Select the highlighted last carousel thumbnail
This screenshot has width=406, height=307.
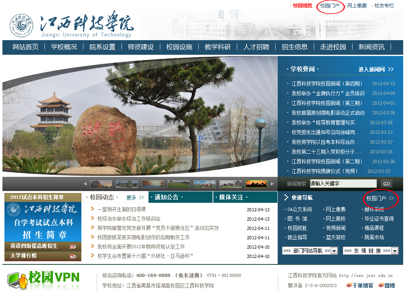(256, 184)
